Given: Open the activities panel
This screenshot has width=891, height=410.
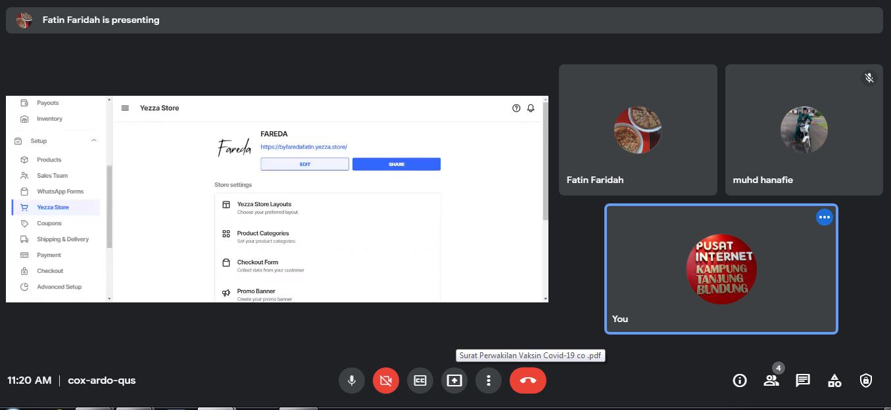Looking at the screenshot, I should [834, 380].
